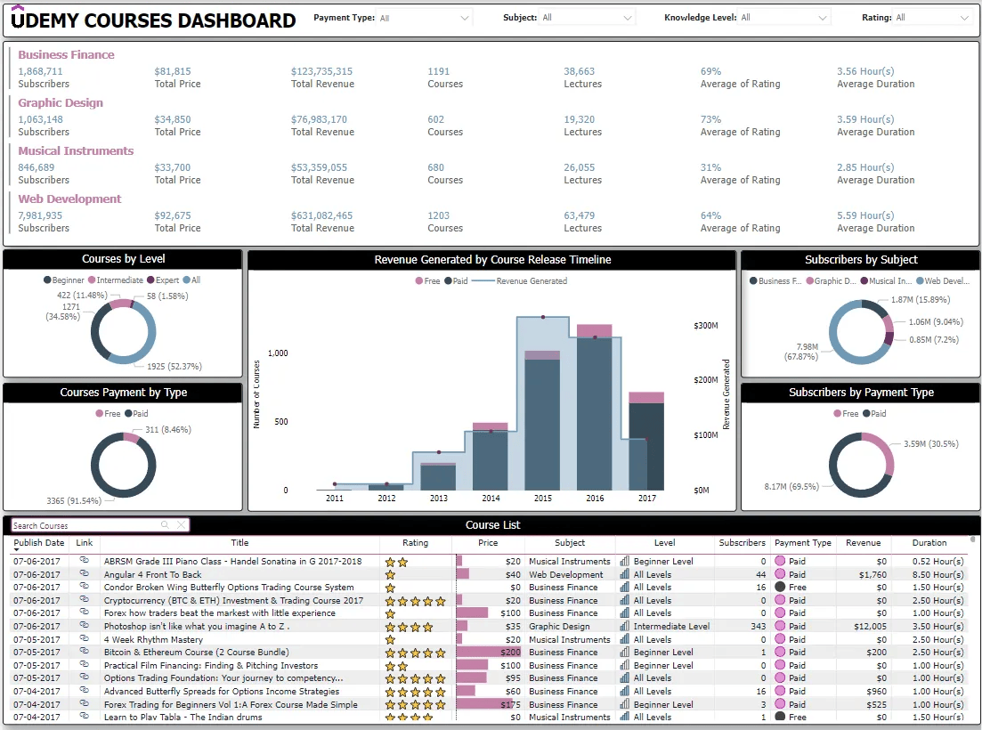Click the 5.59 Hour(s) Average Duration value
982x730 pixels.
tap(864, 215)
